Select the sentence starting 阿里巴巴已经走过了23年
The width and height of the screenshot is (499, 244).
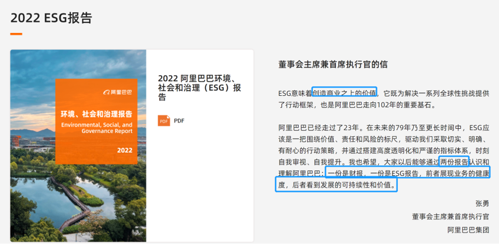tap(320, 129)
